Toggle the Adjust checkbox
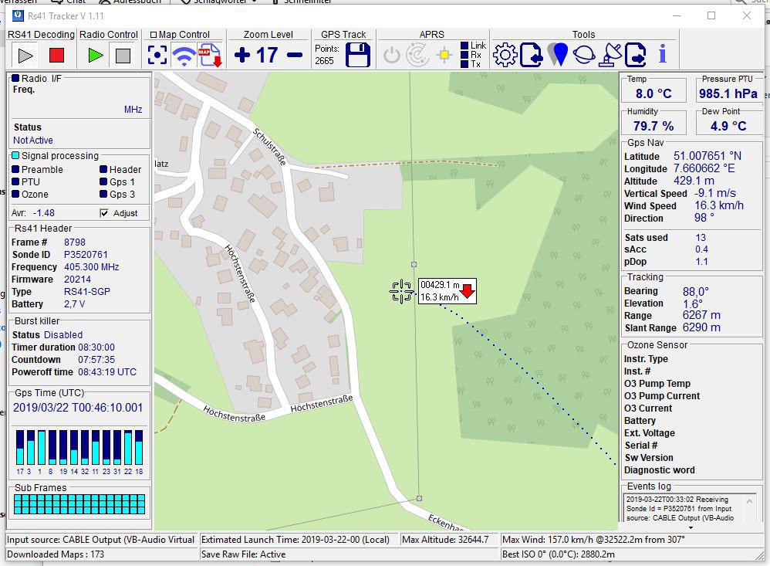Viewport: 770px width, 566px height. click(x=104, y=213)
